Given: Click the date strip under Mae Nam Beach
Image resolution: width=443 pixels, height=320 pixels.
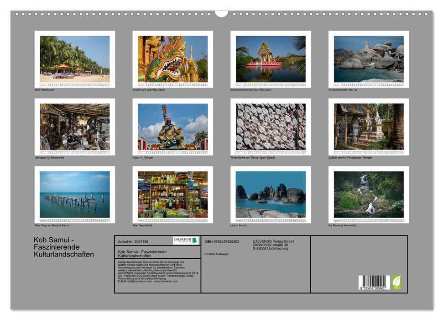Looking at the screenshot, I should [x=71, y=84].
